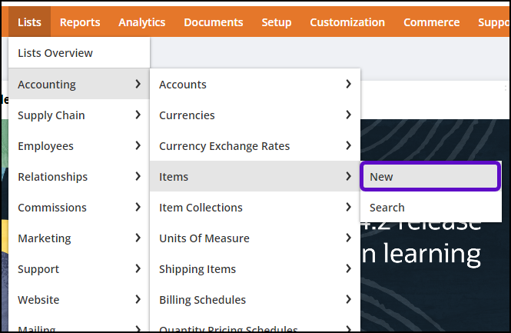The image size is (511, 333).
Task: Expand the Relationships submenu
Action: [78, 177]
